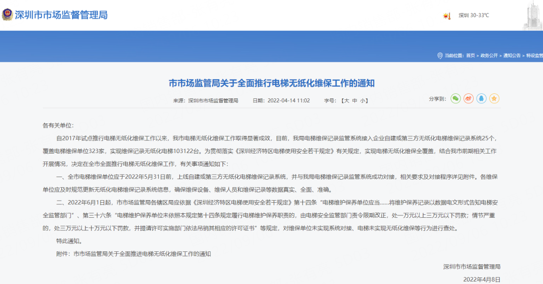Click the police badge emblem logo
Viewport: 543px width, 284px height.
8,15
